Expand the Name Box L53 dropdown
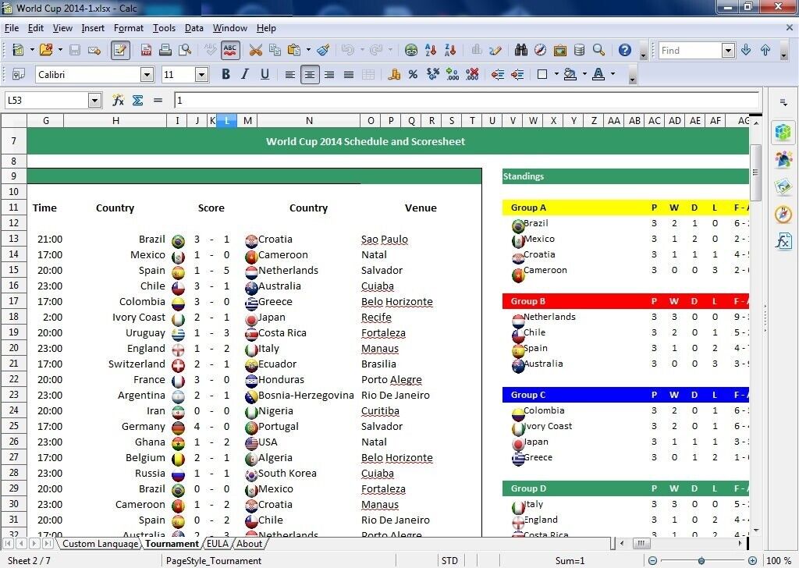The image size is (799, 568). pos(95,100)
